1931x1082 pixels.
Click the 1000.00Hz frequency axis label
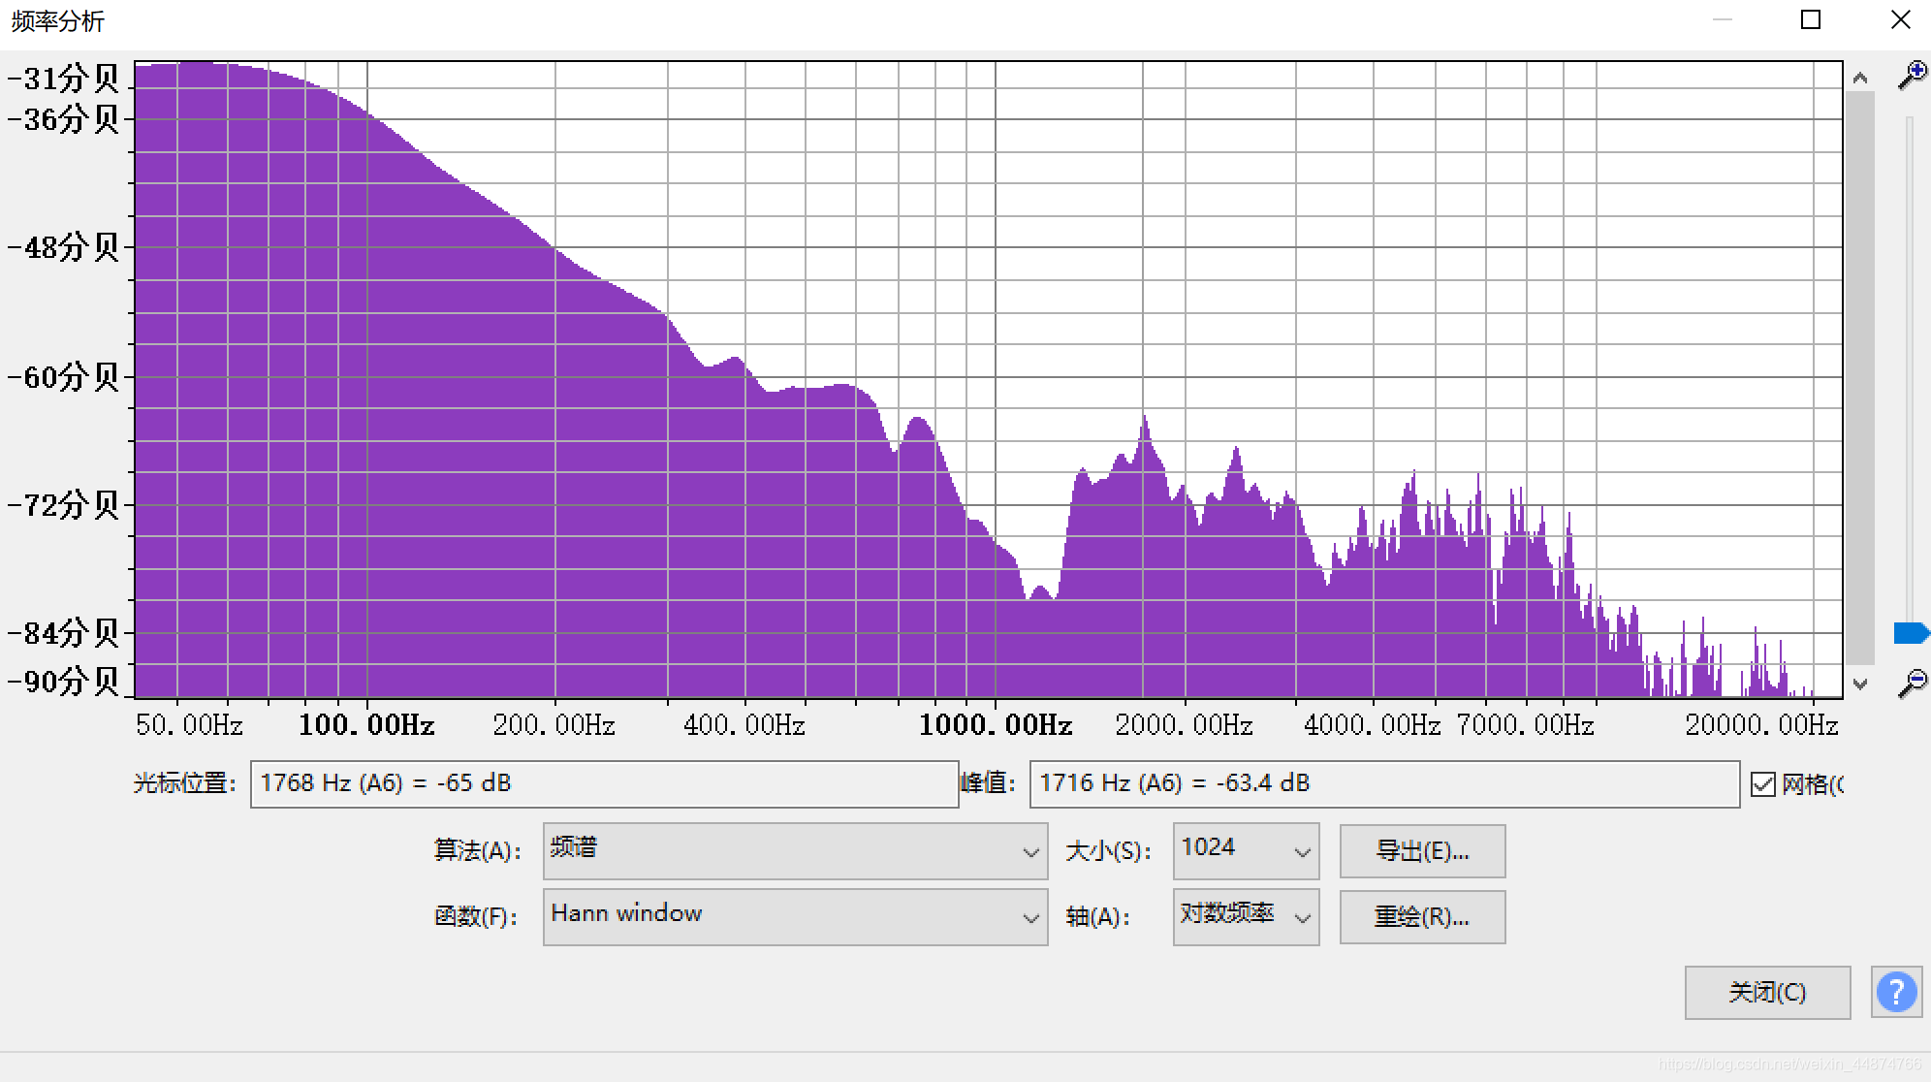(x=996, y=725)
